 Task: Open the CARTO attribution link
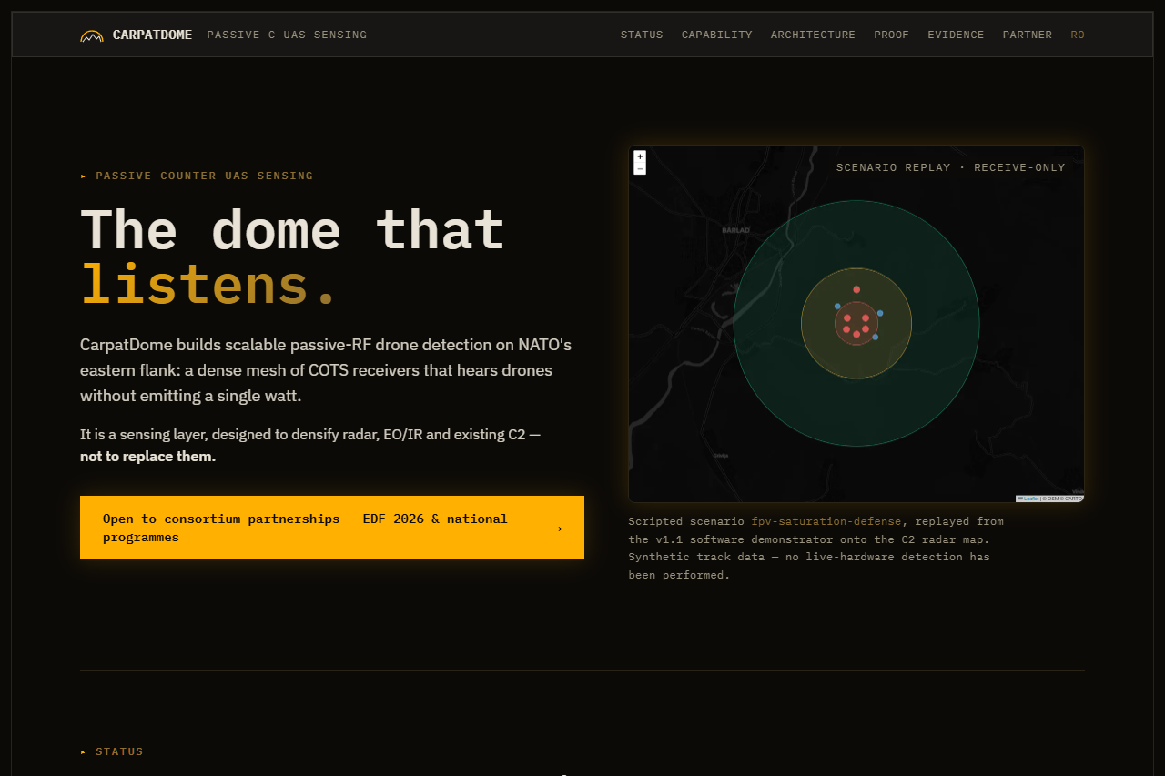(1072, 499)
